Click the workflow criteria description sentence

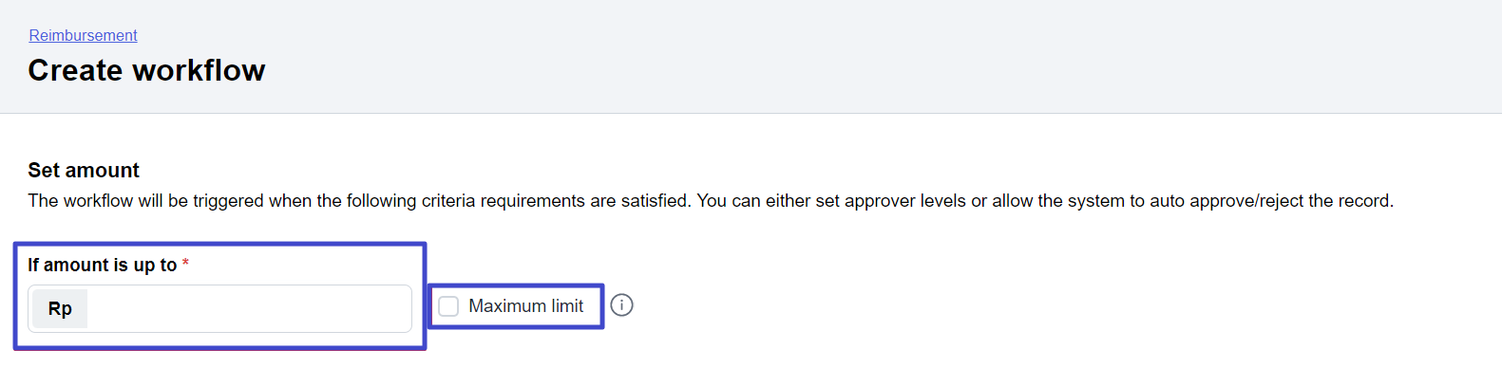click(711, 201)
